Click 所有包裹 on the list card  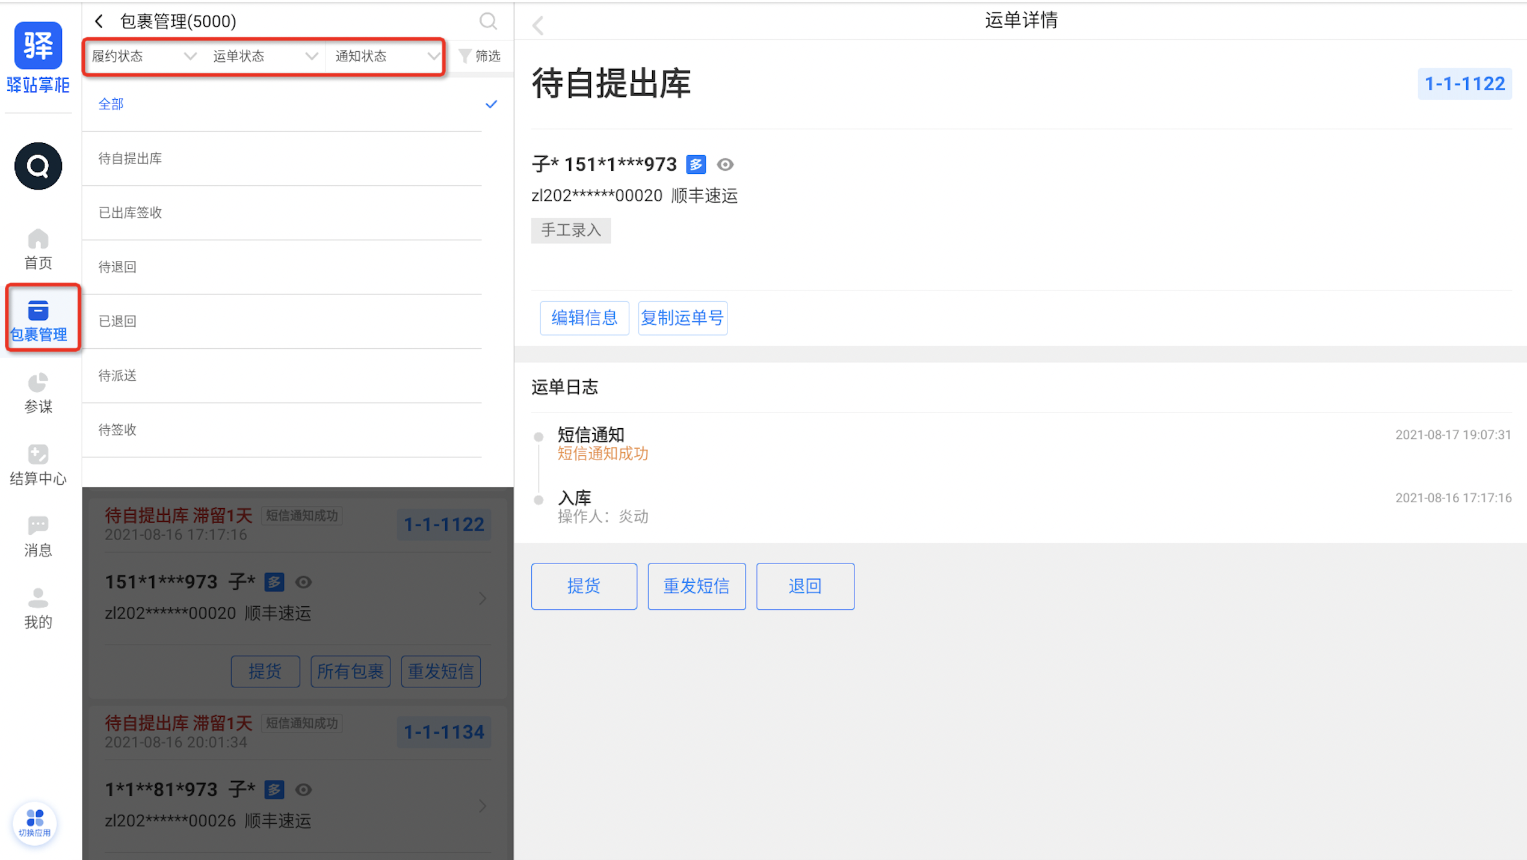tap(350, 671)
